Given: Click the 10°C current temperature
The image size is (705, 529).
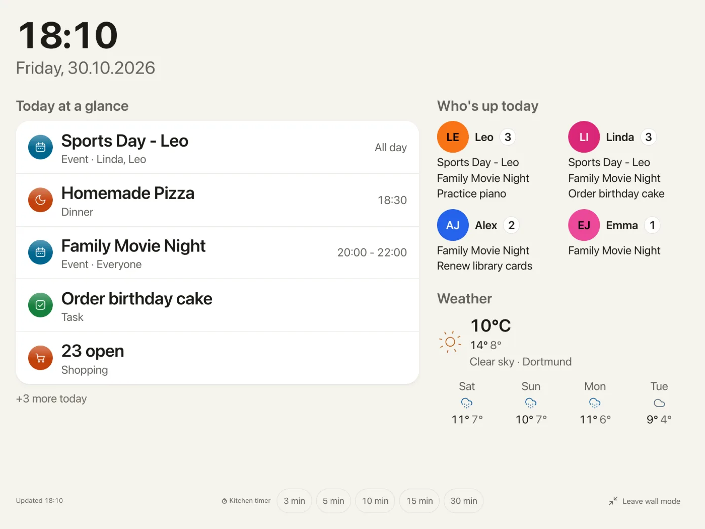Looking at the screenshot, I should pyautogui.click(x=490, y=326).
